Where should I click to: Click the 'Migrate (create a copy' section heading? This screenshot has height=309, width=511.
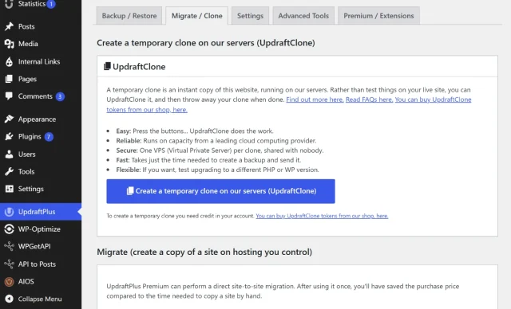(x=204, y=252)
